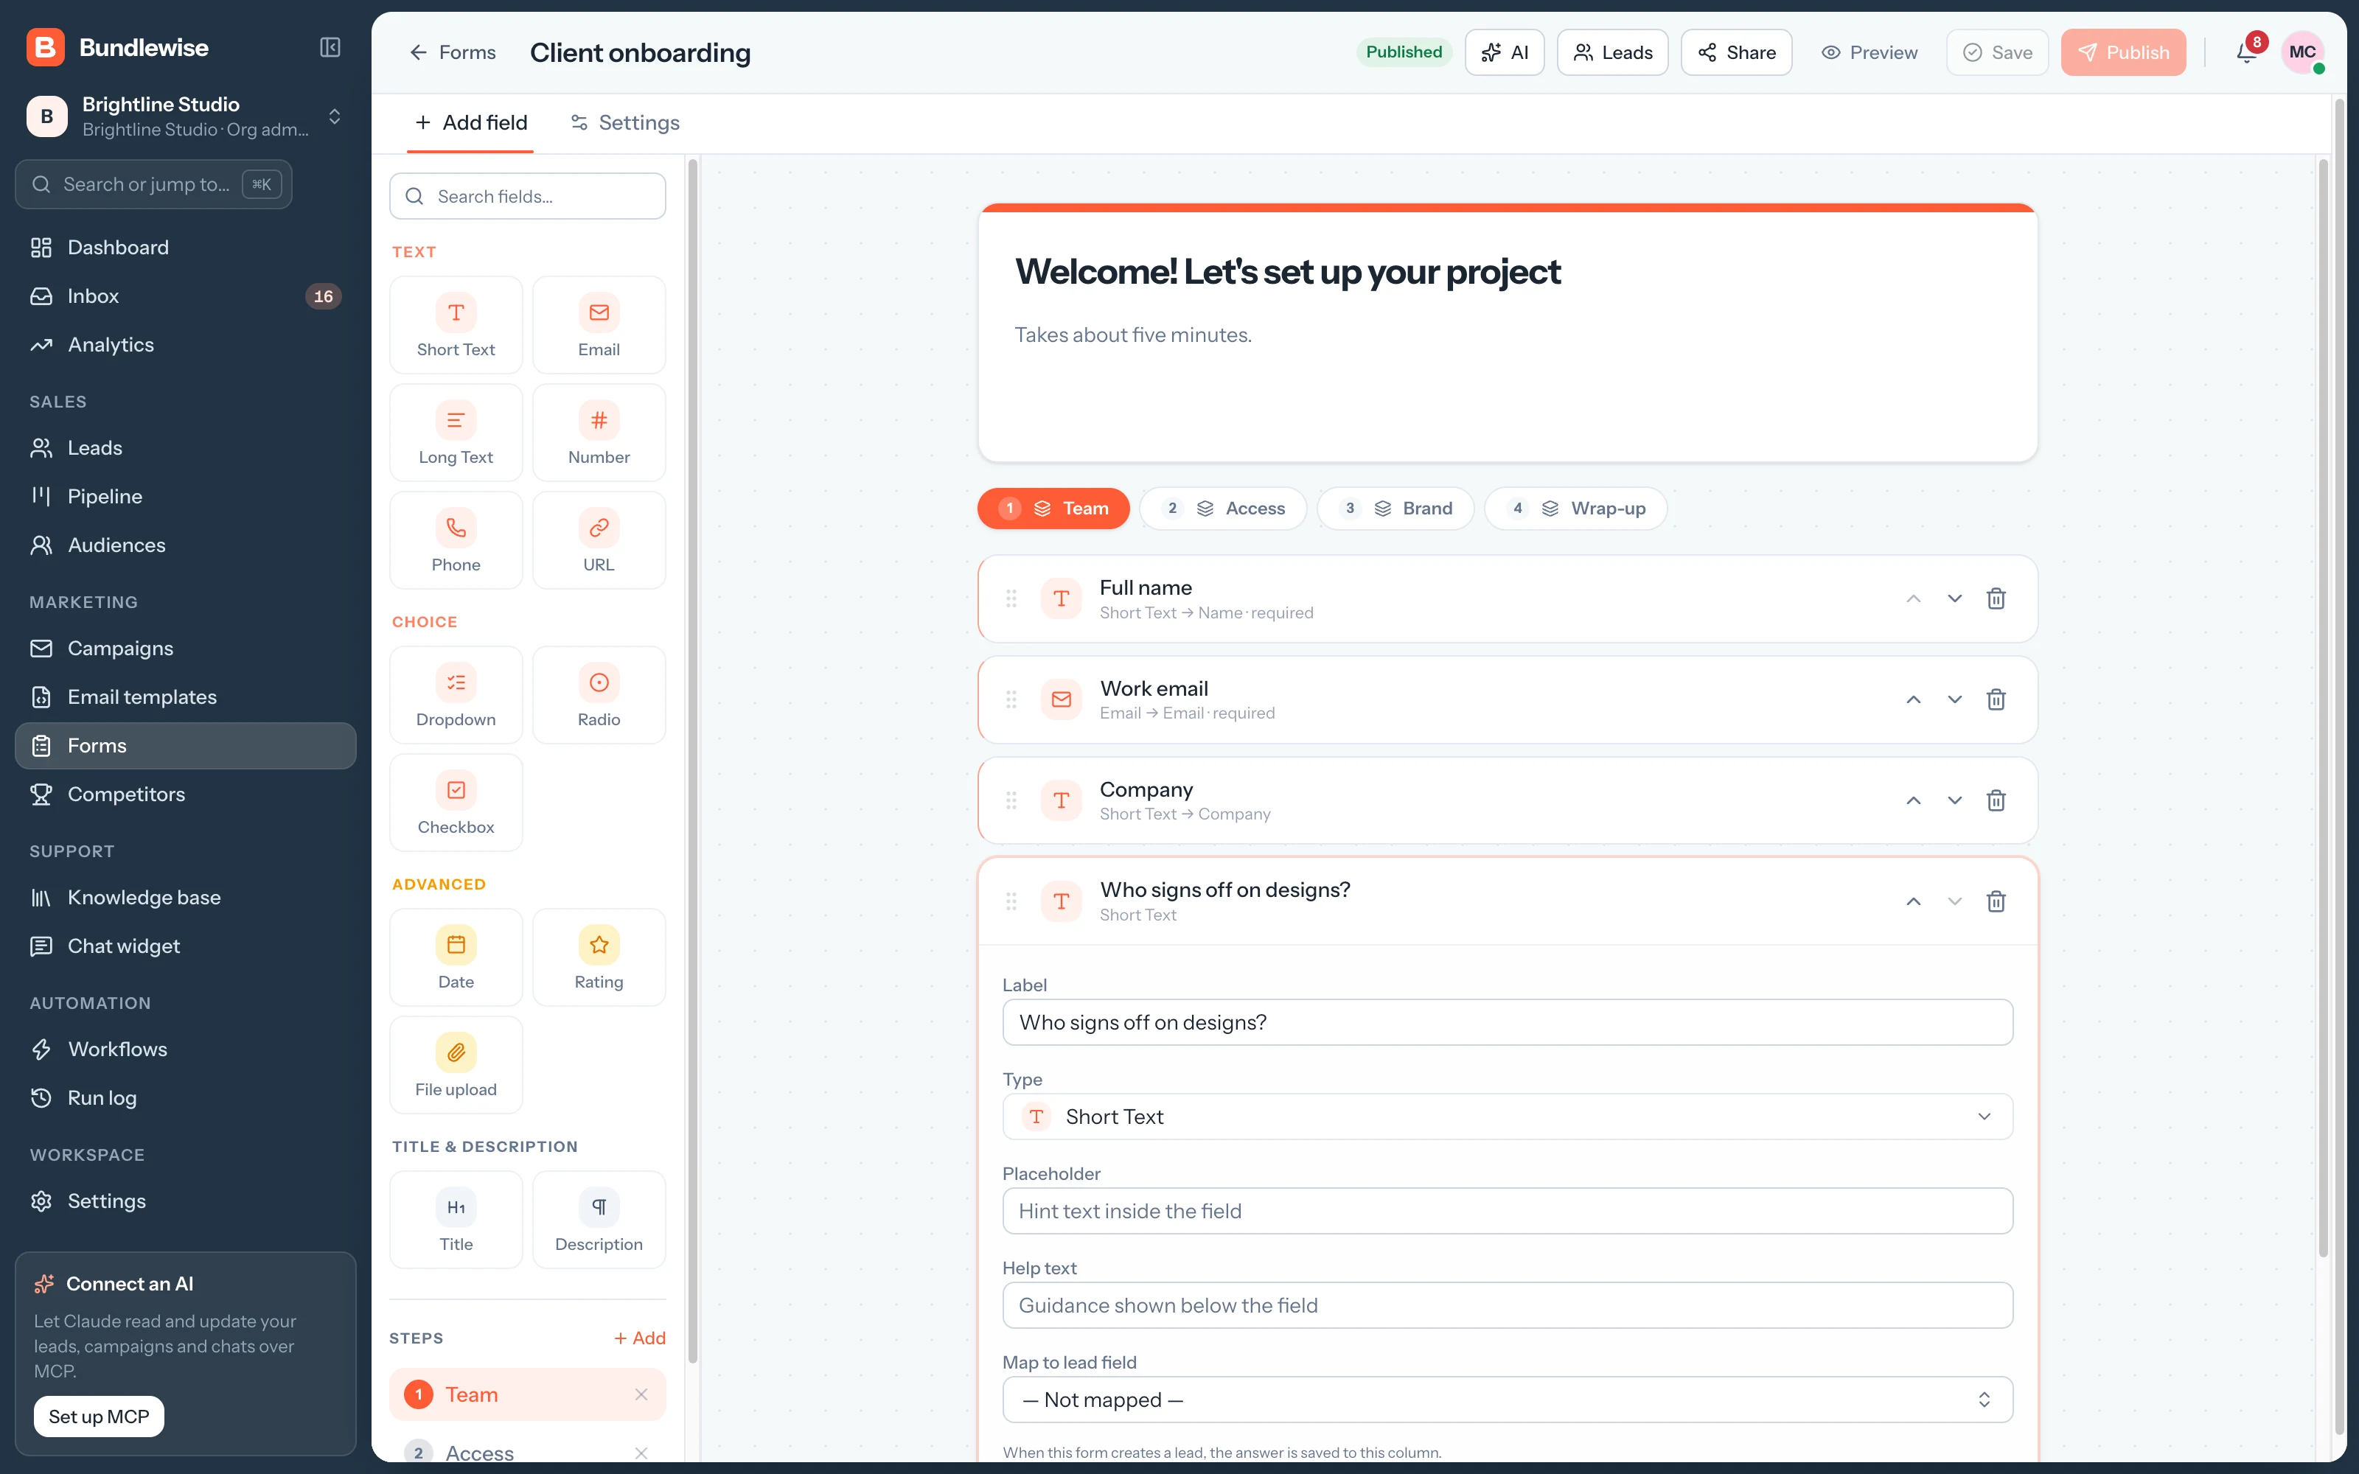Add a Checkbox field tile

(456, 803)
